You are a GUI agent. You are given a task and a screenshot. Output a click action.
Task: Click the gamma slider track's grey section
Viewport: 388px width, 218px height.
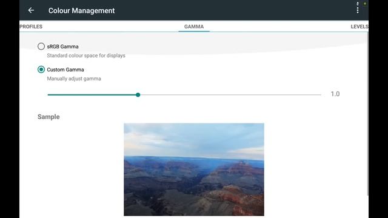coord(230,94)
